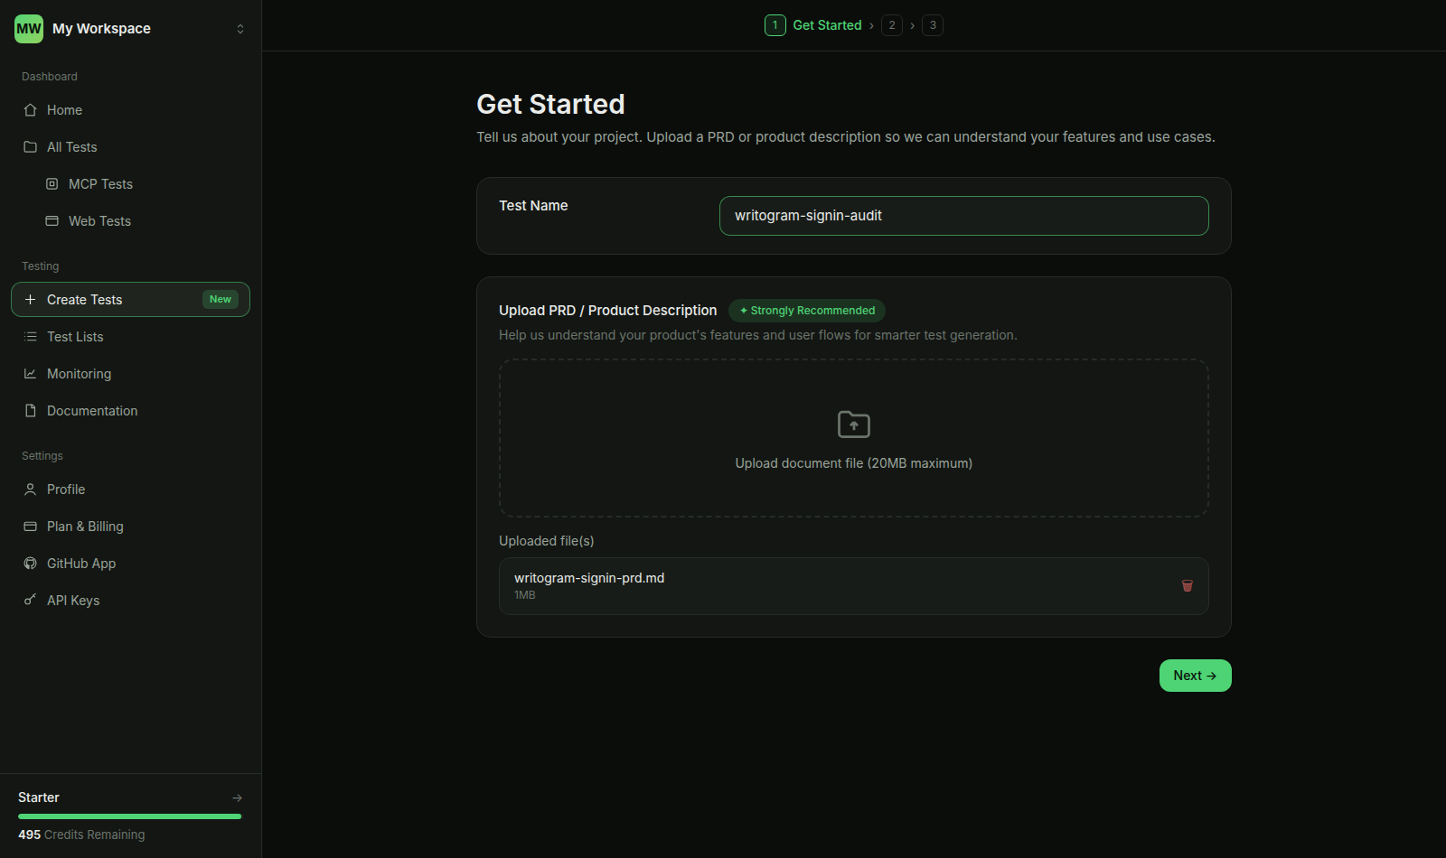
Task: Open the Profile settings link
Action: click(x=66, y=490)
